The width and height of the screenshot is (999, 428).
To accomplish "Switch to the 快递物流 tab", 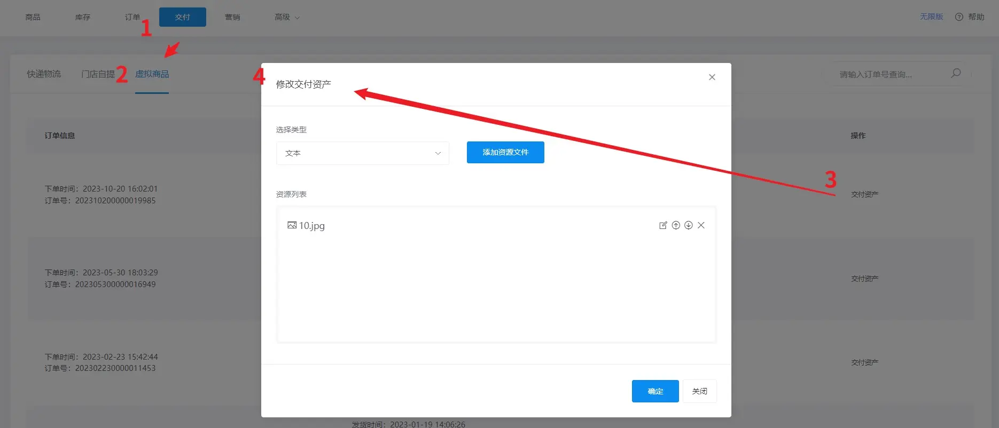I will pyautogui.click(x=44, y=74).
